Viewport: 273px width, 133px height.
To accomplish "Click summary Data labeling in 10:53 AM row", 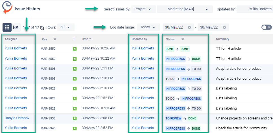I will 226,108.
